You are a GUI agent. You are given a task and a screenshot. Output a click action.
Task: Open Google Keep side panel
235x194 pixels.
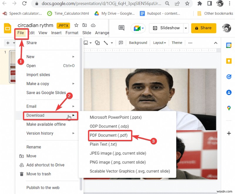pyautogui.click(x=229, y=61)
